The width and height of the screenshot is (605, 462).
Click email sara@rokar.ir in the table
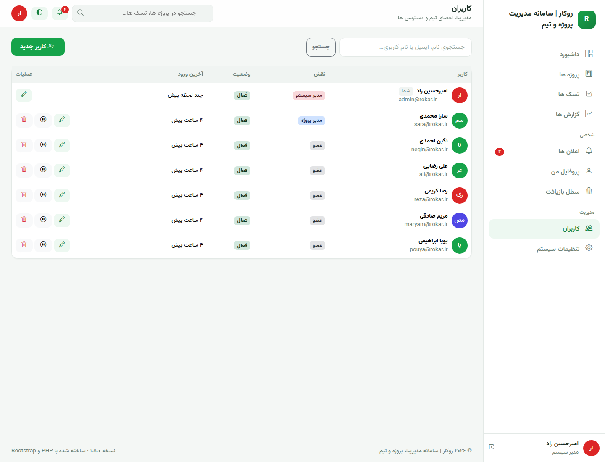click(x=431, y=124)
